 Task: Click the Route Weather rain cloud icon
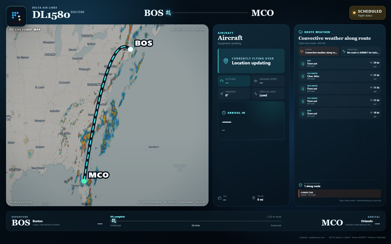[x=300, y=32]
